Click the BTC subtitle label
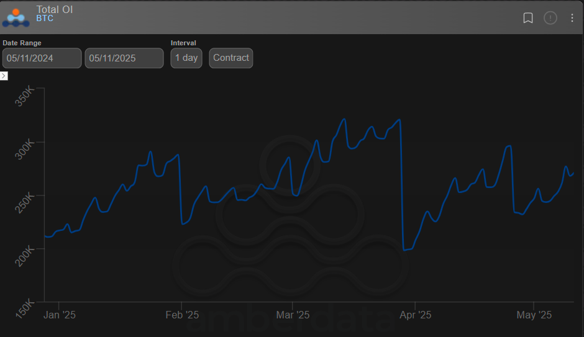584x337 pixels. click(45, 18)
